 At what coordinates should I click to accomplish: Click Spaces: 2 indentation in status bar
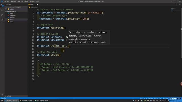pyautogui.click(x=150, y=98)
